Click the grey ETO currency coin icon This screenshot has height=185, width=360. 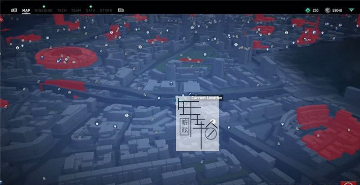pos(328,10)
